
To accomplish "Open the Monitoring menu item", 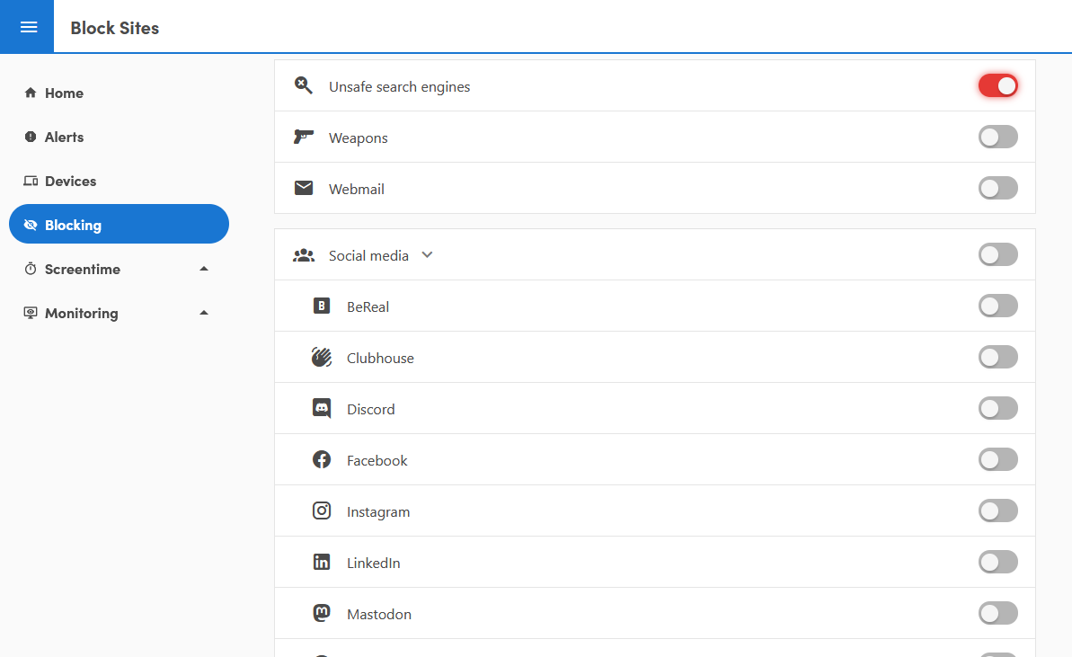I will tap(119, 313).
